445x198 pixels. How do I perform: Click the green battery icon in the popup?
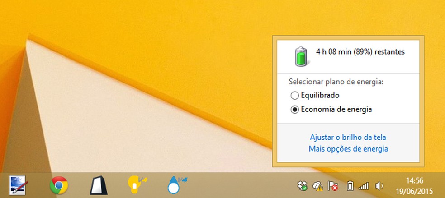point(301,56)
